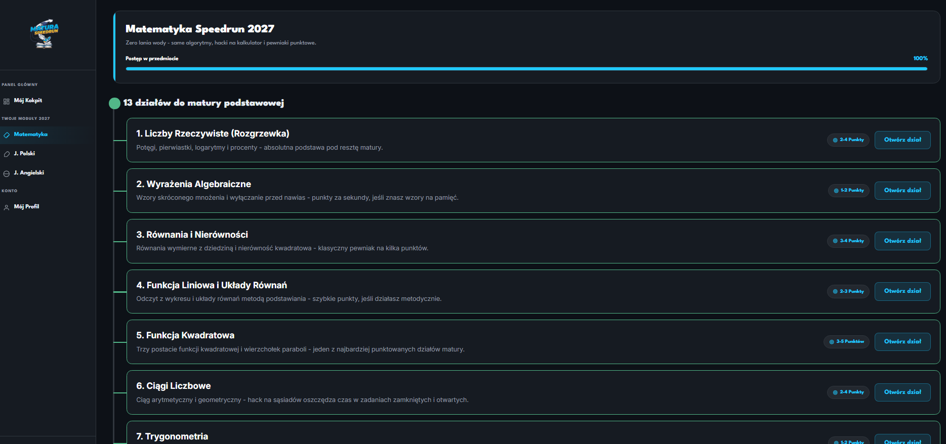946x444 pixels.
Task: Click the points icon in Ciągi Liczbowe row
Action: point(835,392)
